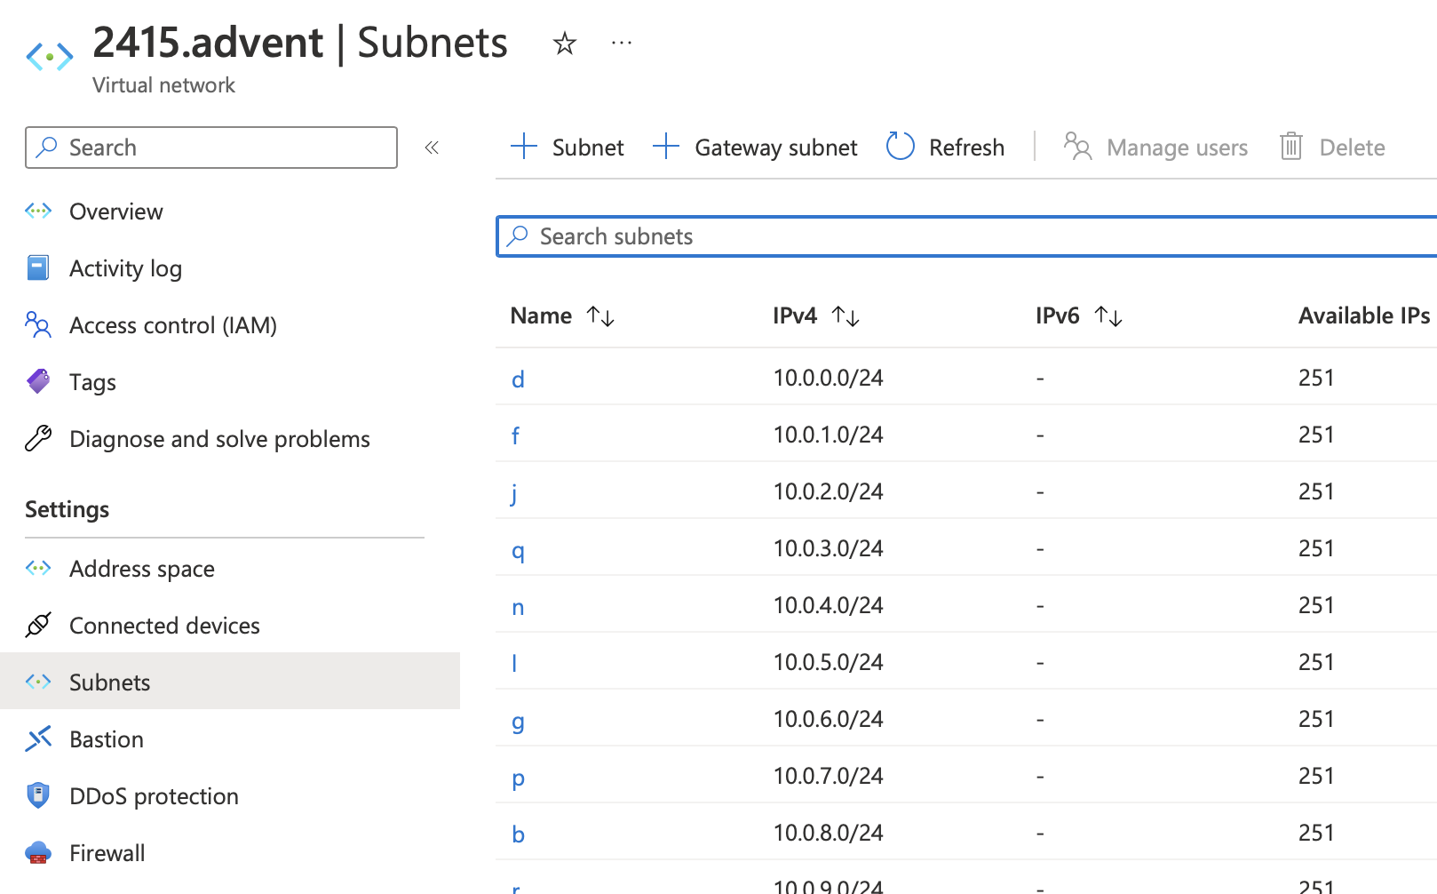The width and height of the screenshot is (1437, 894).
Task: Open the Bastion settings page
Action: [x=106, y=739]
